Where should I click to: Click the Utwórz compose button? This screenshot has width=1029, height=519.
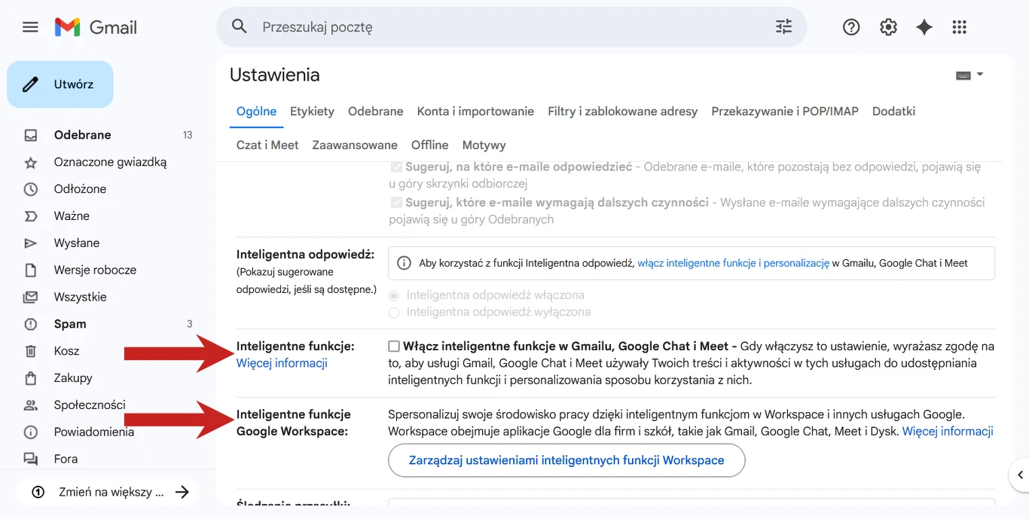click(60, 84)
